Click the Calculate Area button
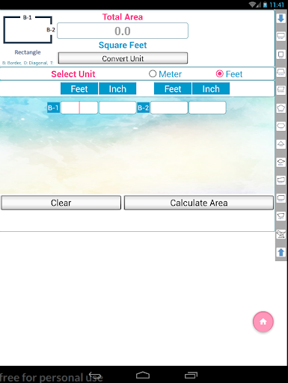Viewport: 288px width, 383px height. 199,203
